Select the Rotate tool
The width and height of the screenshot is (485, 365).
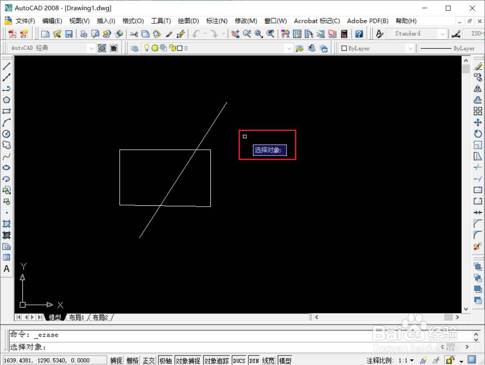(x=478, y=134)
